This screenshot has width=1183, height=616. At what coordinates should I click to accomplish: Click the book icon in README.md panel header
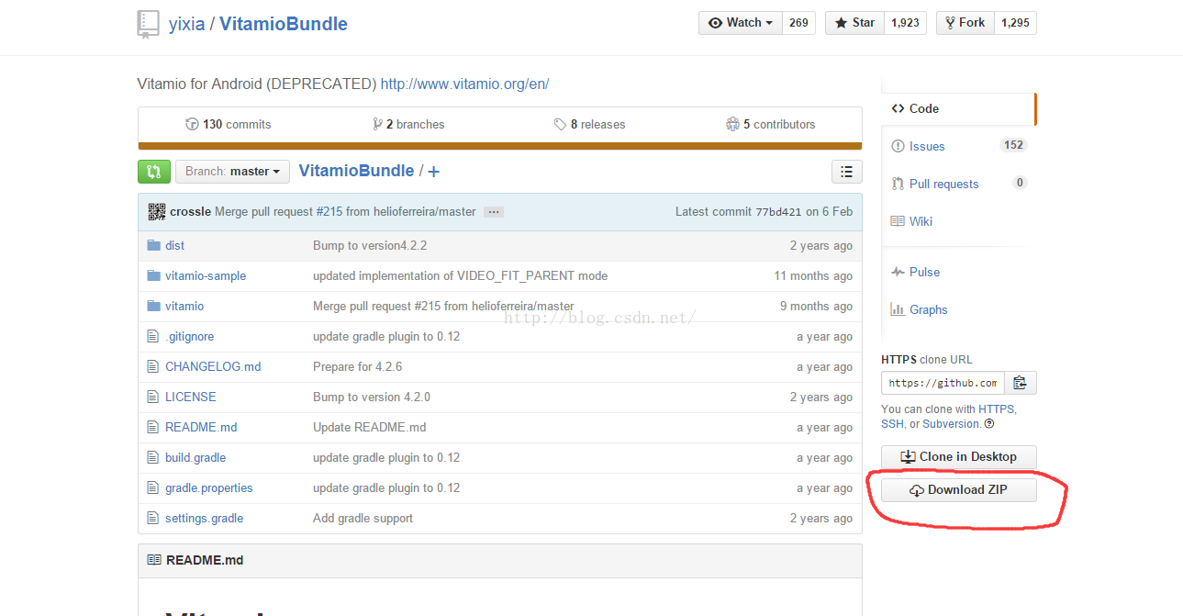click(x=154, y=560)
